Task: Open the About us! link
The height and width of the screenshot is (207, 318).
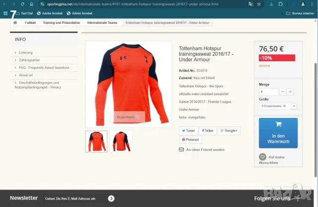Action: (26, 75)
